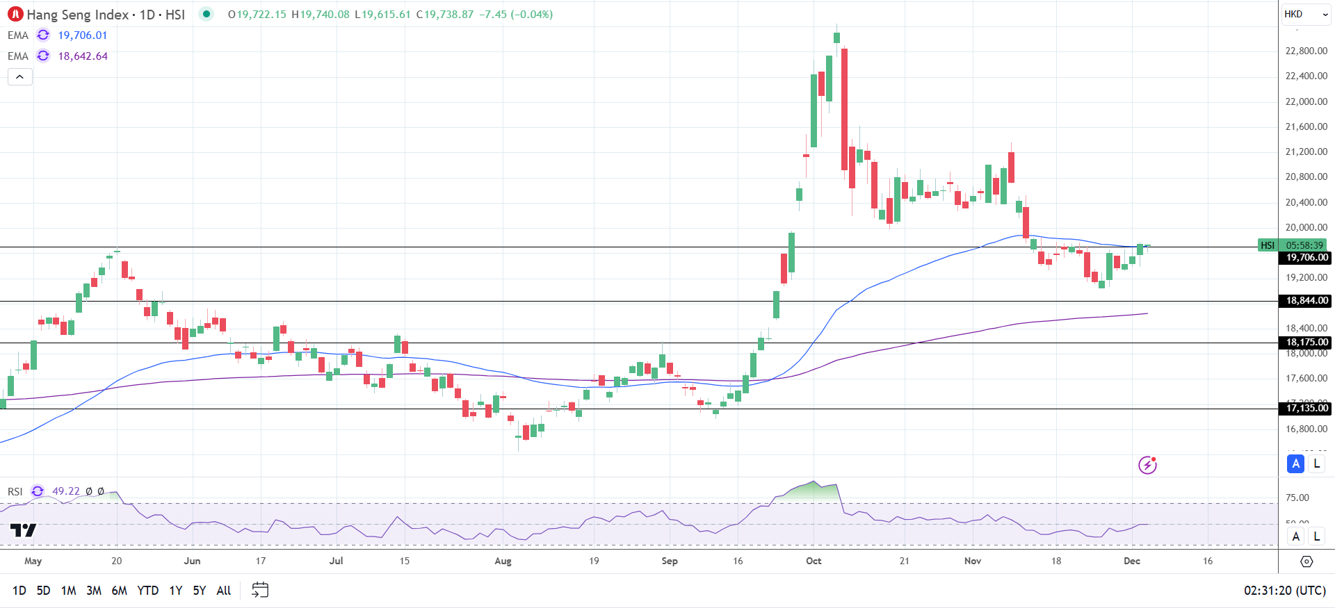The image size is (1335, 608).
Task: Select the 1D time range
Action: point(19,591)
